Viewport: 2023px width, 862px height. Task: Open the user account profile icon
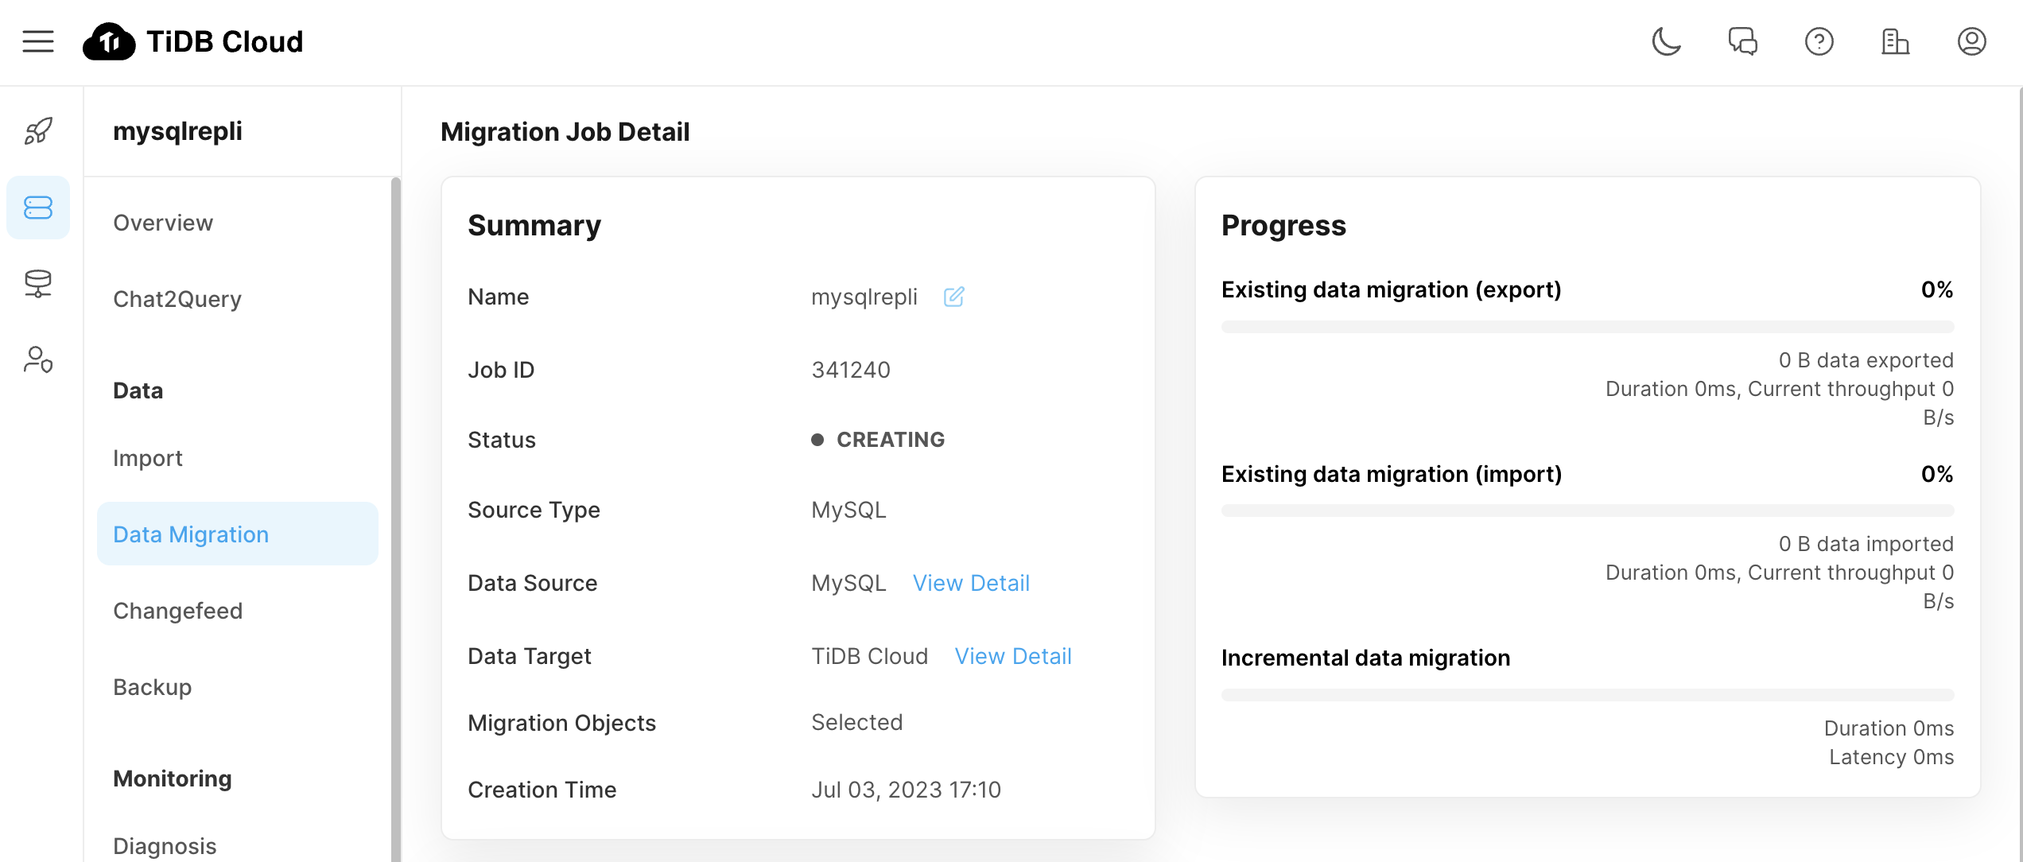(1971, 41)
